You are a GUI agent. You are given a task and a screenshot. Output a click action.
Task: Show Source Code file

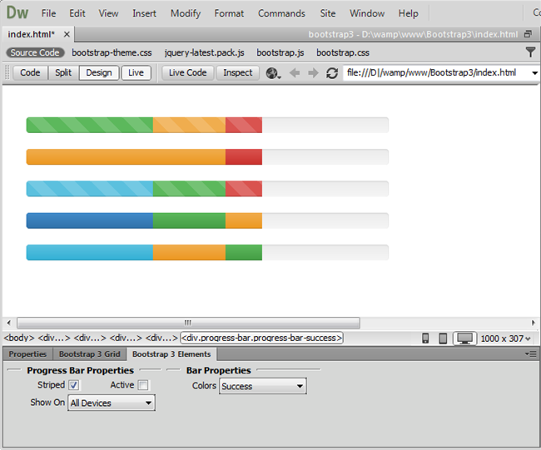pos(35,52)
